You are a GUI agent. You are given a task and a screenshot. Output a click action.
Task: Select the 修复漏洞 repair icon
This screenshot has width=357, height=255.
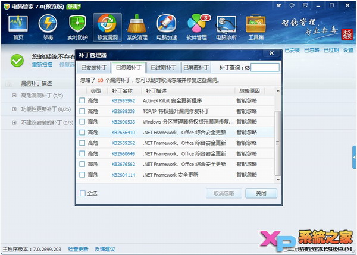coord(107,27)
